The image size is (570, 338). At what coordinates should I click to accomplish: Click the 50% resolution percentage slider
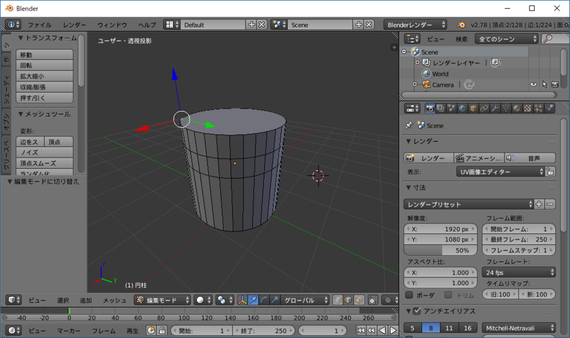(440, 251)
